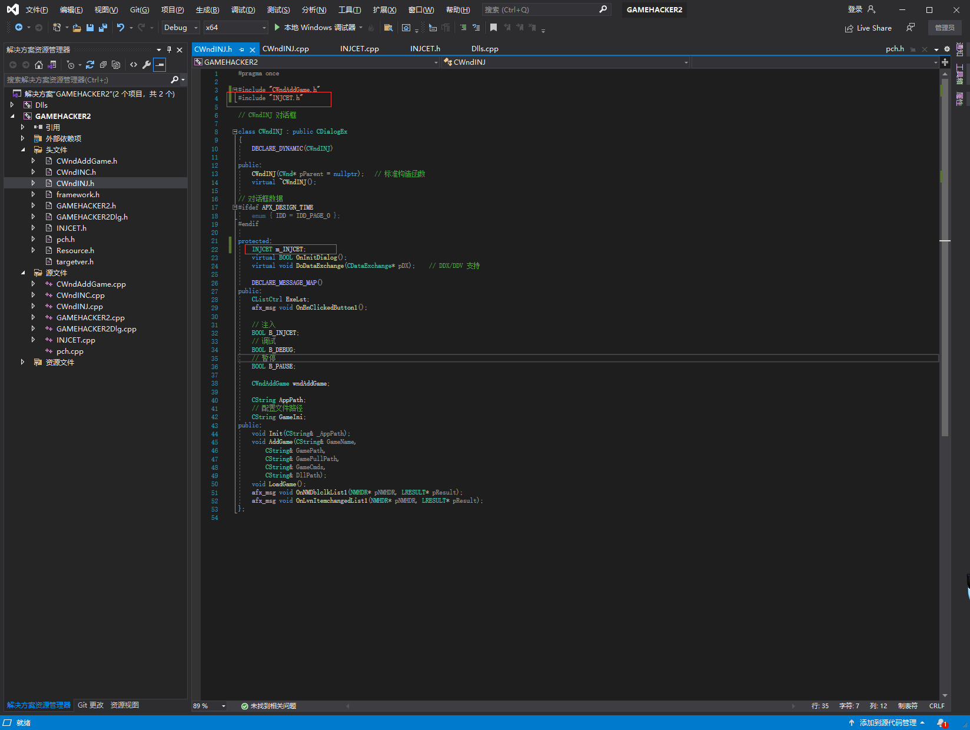
Task: Switch to the Git 更改 panel tab
Action: pyautogui.click(x=91, y=705)
